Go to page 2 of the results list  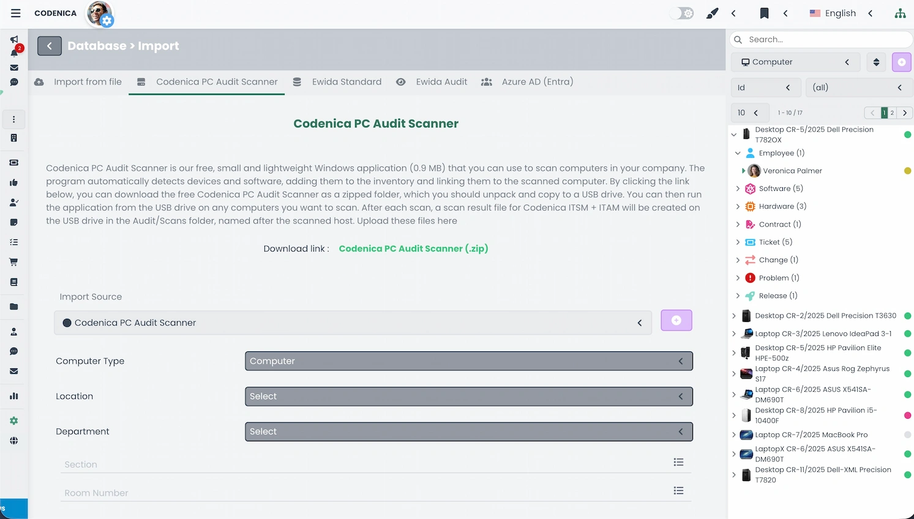(x=892, y=113)
